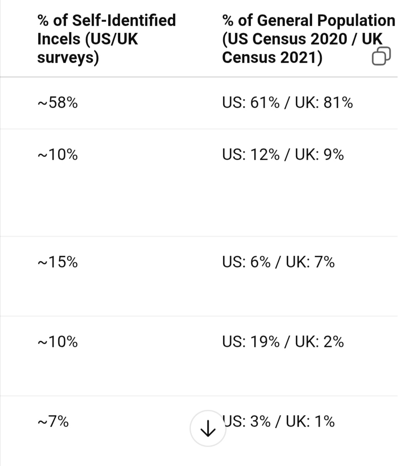Click the "UK: 2%" value
This screenshot has height=466, width=416.
coord(319,342)
